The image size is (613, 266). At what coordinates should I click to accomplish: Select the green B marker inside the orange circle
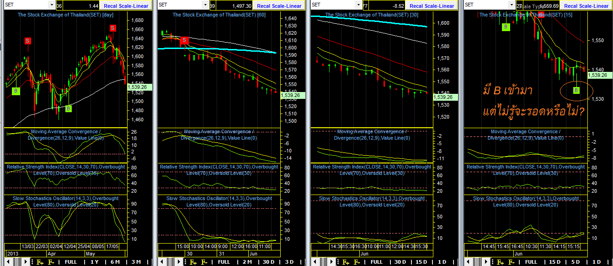pyautogui.click(x=576, y=90)
